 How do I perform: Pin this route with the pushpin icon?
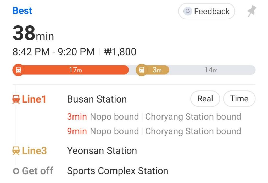pos(252,11)
